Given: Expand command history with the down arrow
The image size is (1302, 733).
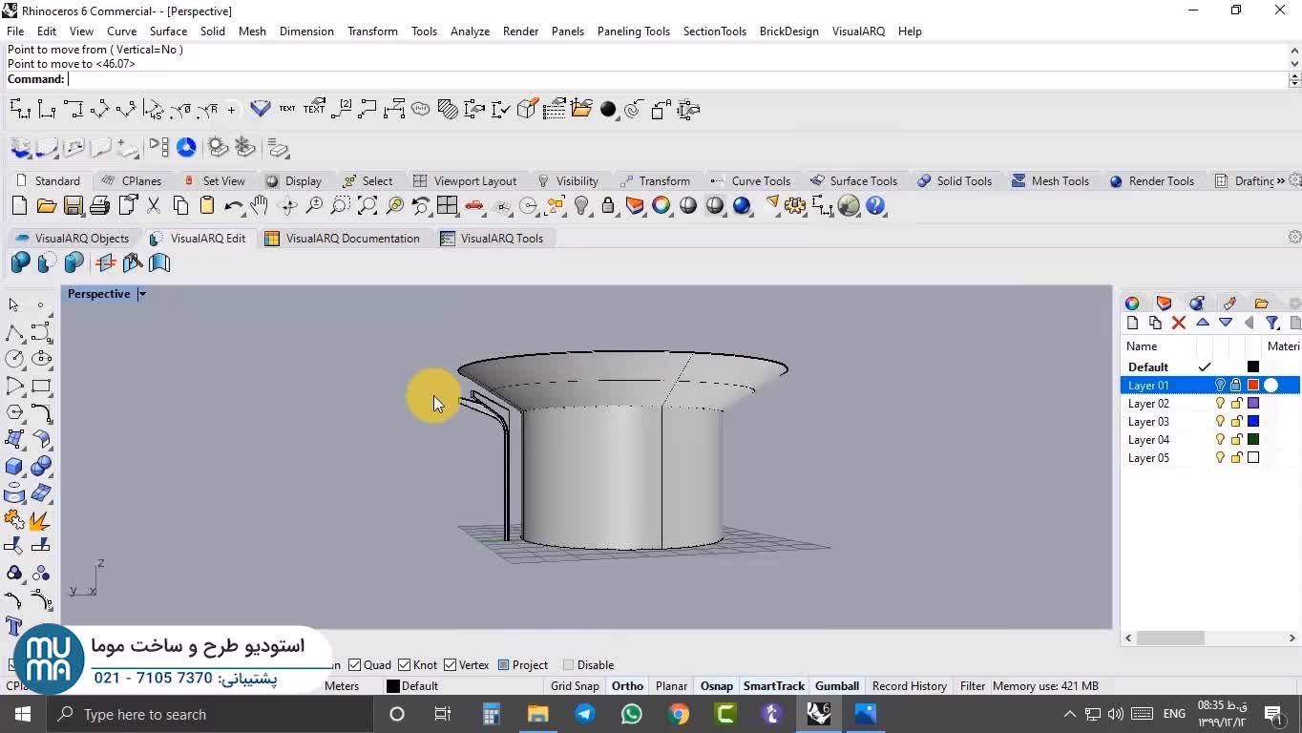Looking at the screenshot, I should point(1294,63).
